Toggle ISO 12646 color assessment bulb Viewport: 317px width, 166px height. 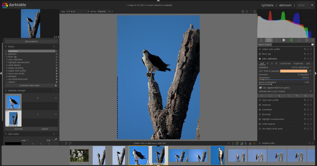coord(233,143)
